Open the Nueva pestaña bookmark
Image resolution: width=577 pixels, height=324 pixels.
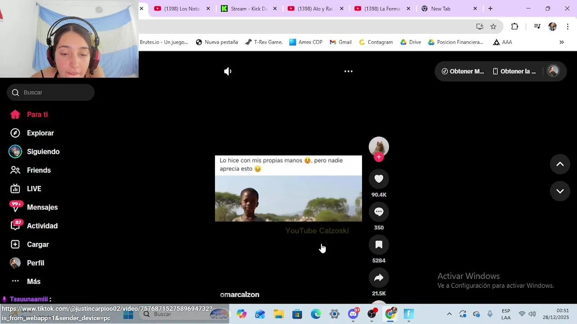coord(217,42)
